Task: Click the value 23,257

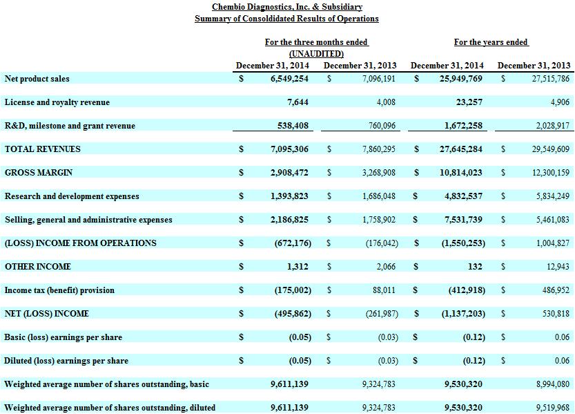Action: click(469, 102)
